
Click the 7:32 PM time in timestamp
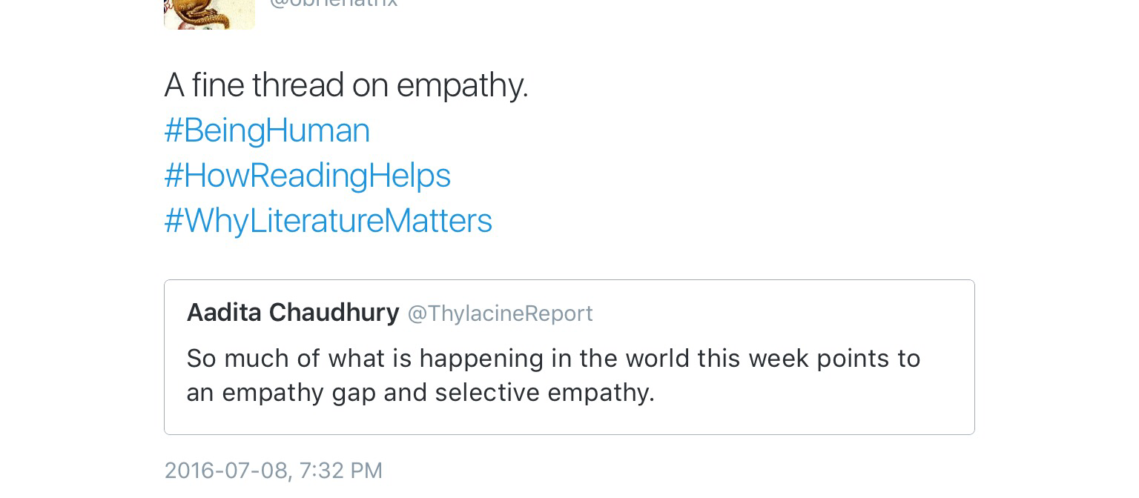click(x=341, y=471)
